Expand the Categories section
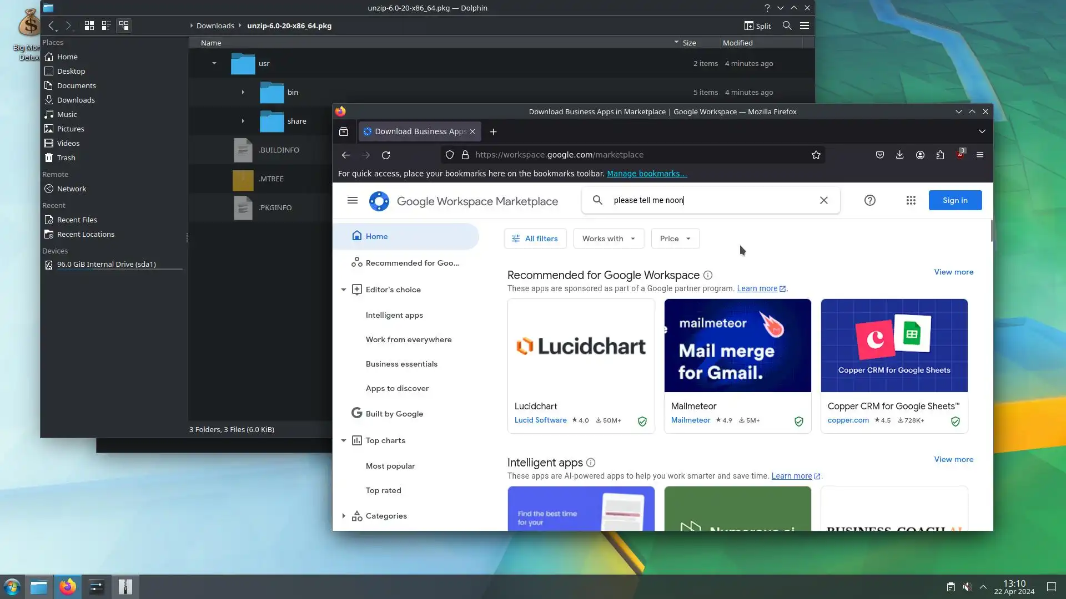This screenshot has width=1066, height=599. (344, 516)
